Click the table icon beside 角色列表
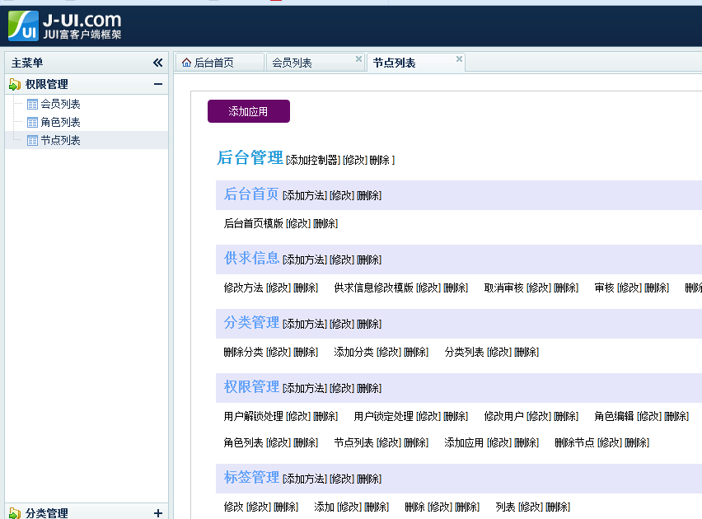The height and width of the screenshot is (519, 702). point(32,122)
